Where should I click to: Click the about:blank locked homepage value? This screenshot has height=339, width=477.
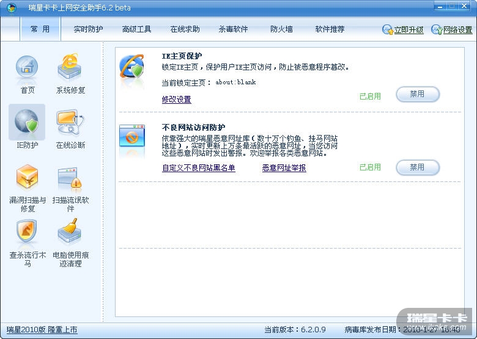236,82
